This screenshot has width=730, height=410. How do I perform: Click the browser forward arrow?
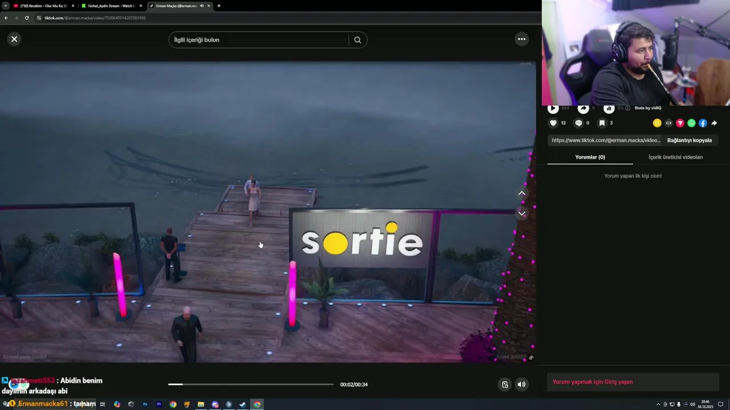coord(17,18)
